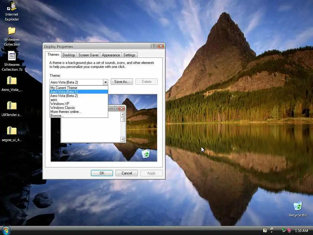313x235 pixels.
Task: Click the Save As... button
Action: (122, 81)
